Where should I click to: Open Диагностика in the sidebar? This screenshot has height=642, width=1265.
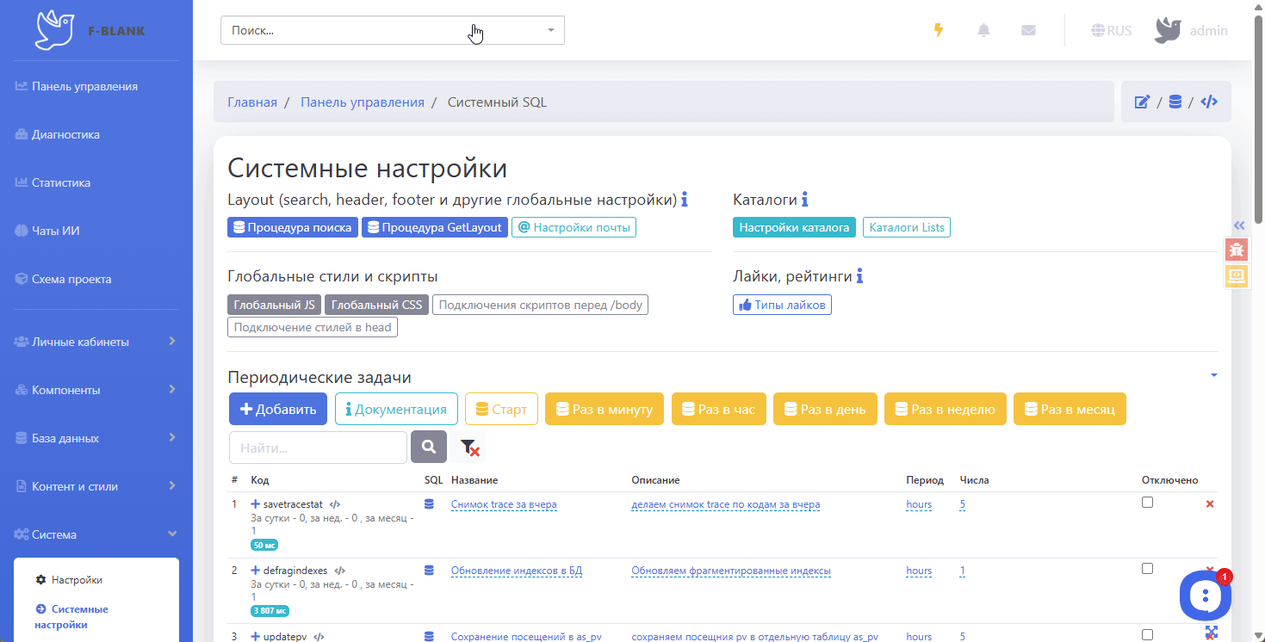click(x=65, y=134)
